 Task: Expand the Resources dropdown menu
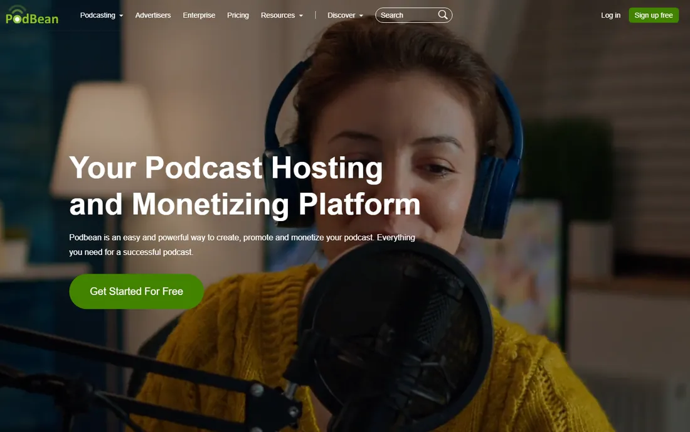(x=282, y=15)
